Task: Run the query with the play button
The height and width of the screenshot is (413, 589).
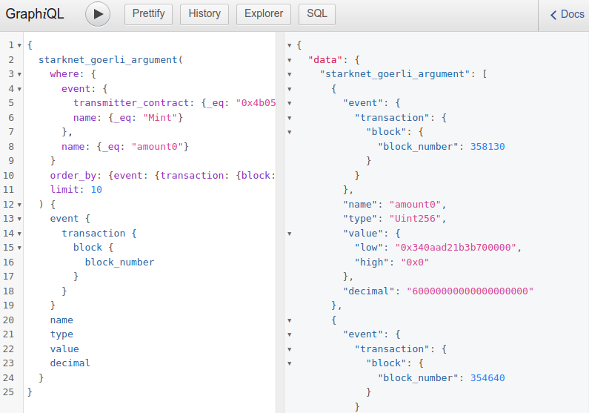Action: [x=98, y=14]
